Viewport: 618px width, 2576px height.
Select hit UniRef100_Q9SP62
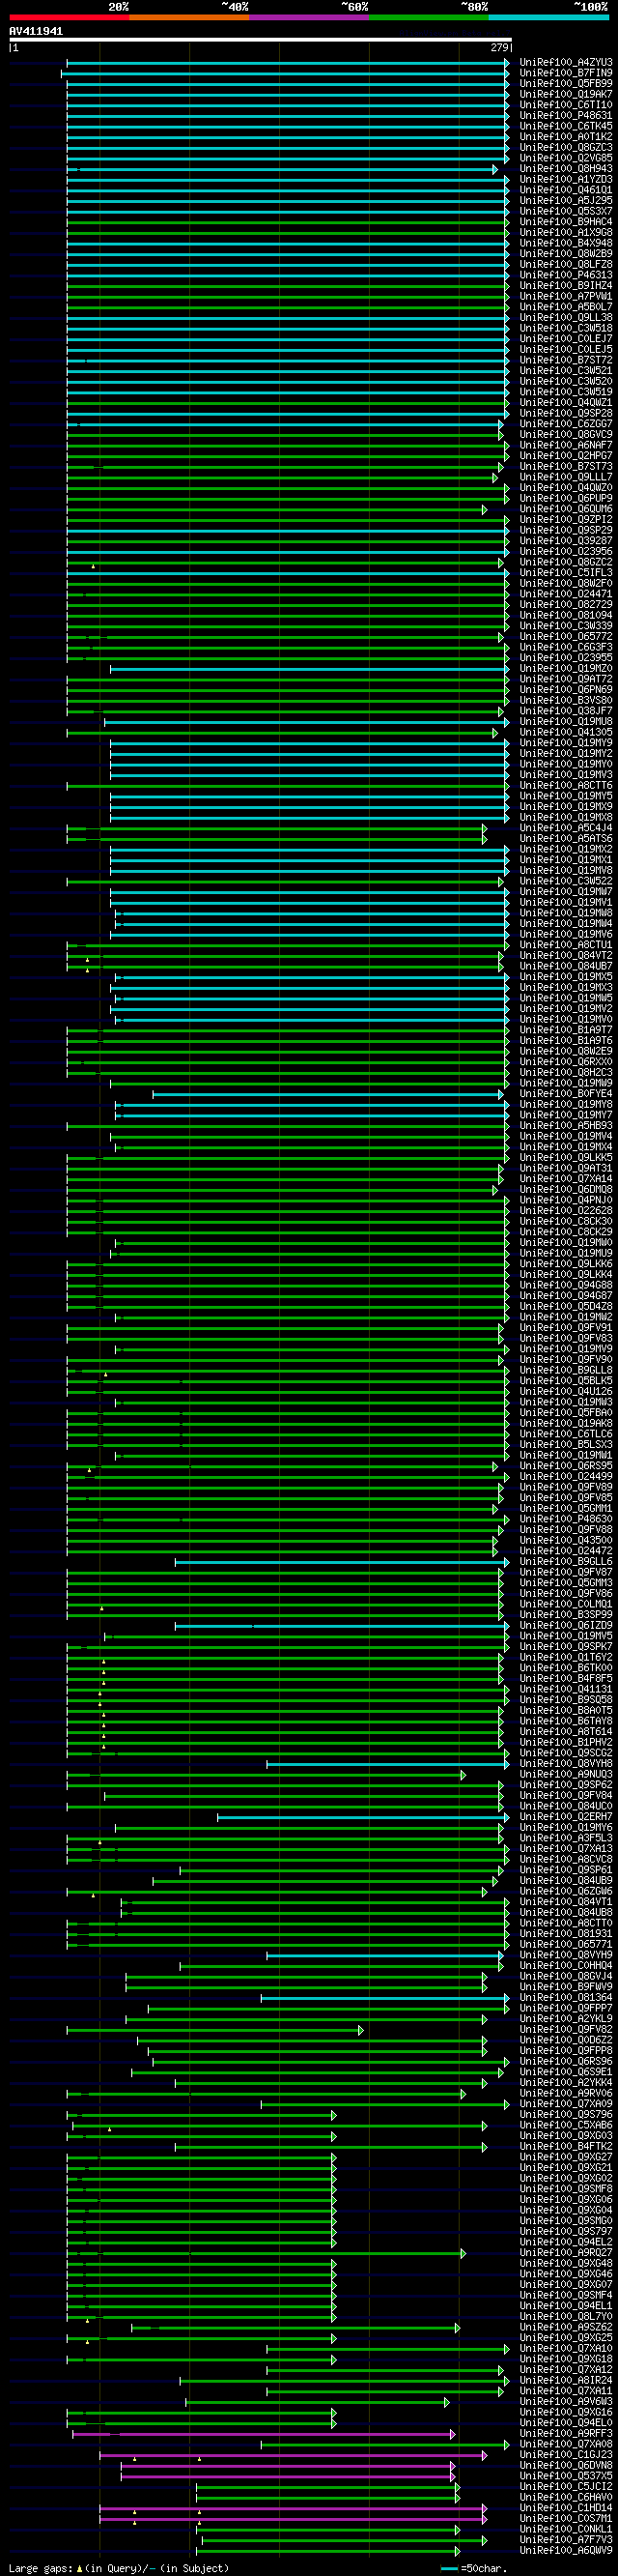[566, 1784]
